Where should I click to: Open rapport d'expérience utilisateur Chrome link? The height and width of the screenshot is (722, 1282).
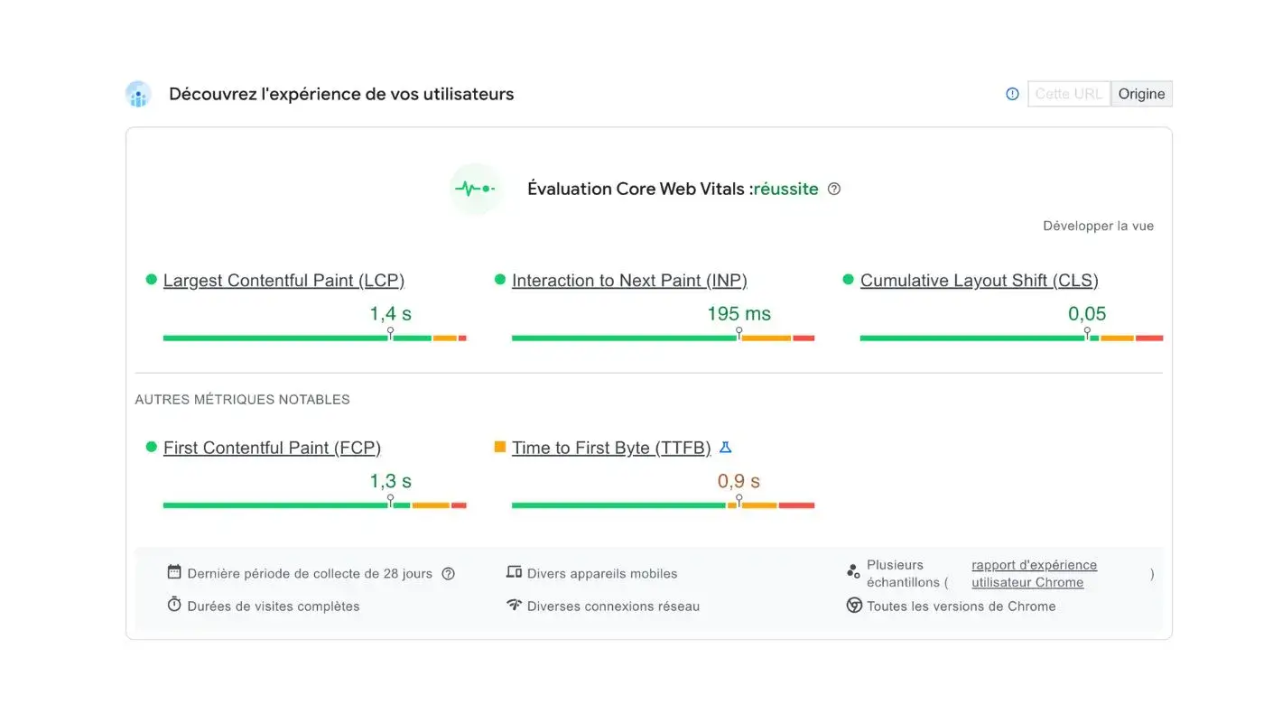1035,574
